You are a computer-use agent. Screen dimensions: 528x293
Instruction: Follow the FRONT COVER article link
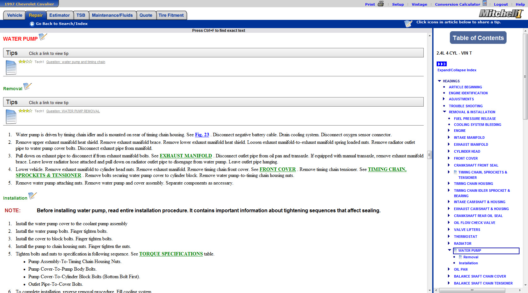pos(278,169)
